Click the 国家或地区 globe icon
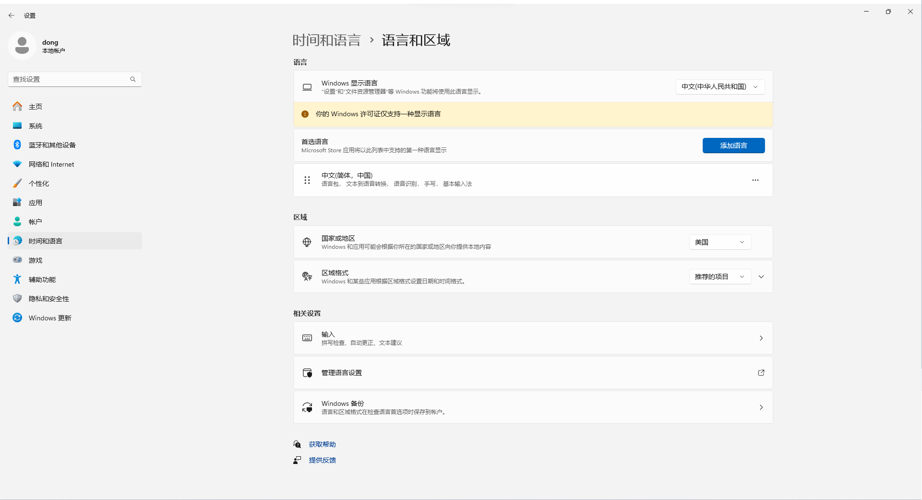Viewport: 922px width, 500px height. click(x=307, y=242)
